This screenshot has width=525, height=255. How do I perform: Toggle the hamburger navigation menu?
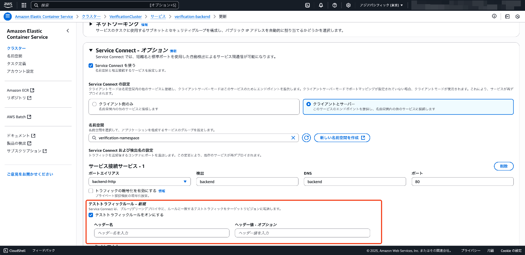click(7, 16)
